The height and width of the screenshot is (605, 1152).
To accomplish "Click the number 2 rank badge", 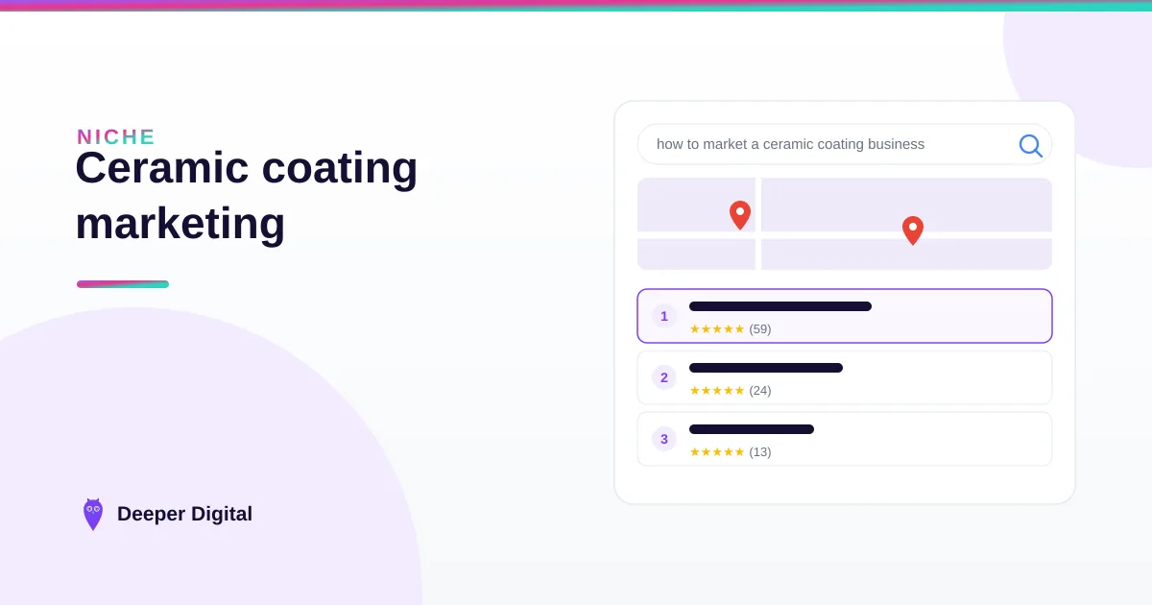I will click(664, 377).
